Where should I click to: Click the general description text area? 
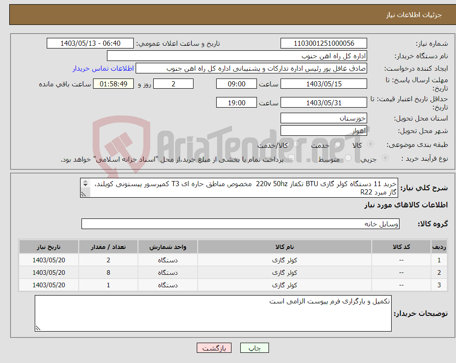click(239, 188)
